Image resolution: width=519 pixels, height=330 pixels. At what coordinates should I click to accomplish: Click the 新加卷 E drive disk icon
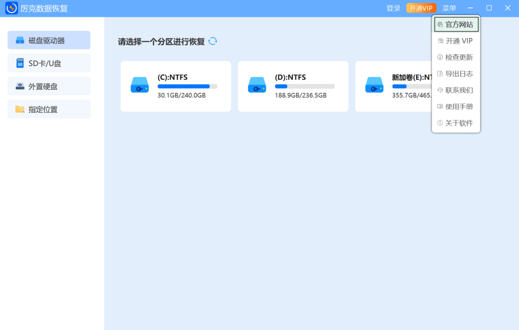[375, 85]
